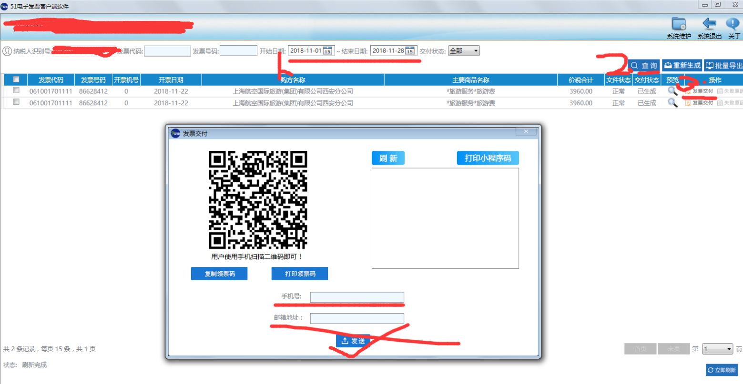The width and height of the screenshot is (743, 384).
Task: Click the 预览 column header
Action: pos(672,80)
